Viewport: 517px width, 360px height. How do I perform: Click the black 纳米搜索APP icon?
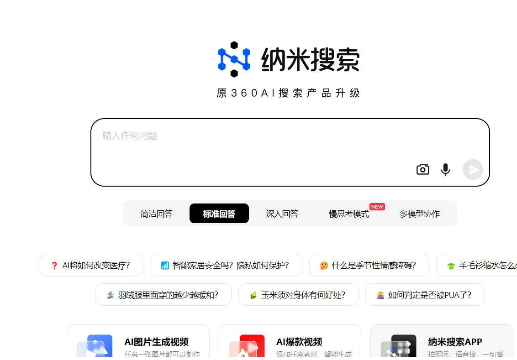399,346
